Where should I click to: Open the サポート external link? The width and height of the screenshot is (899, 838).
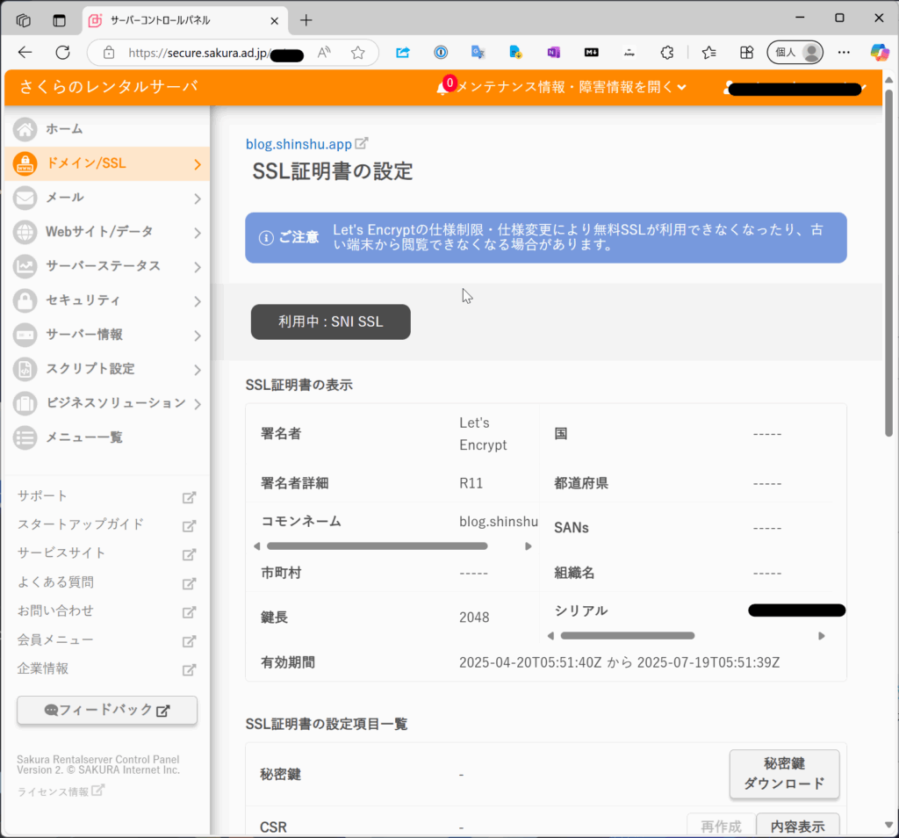point(106,496)
